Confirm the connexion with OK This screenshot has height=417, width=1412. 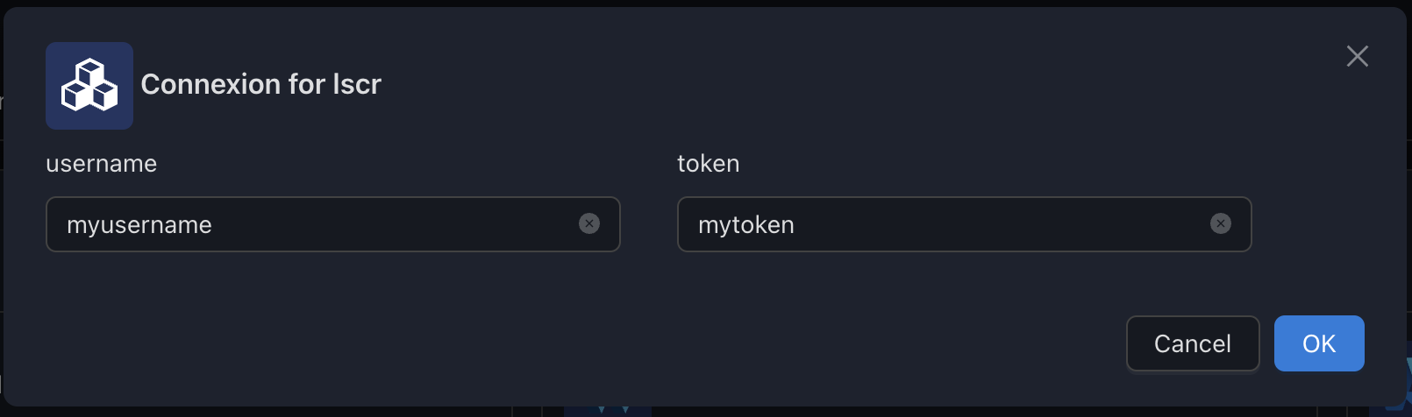1319,343
